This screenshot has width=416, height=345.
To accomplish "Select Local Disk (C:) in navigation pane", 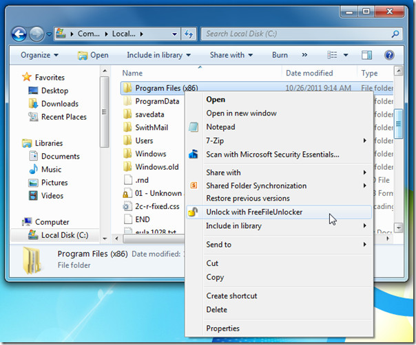I will (63, 235).
